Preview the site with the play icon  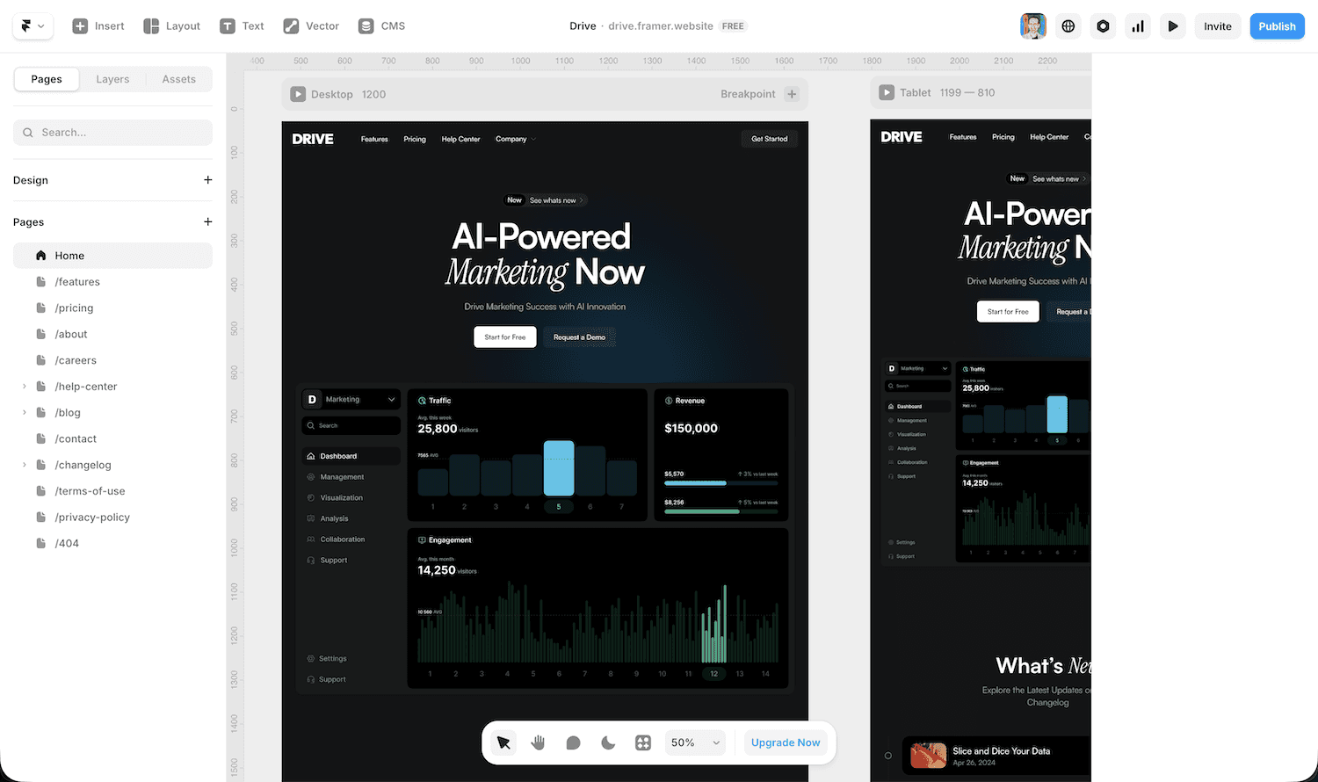(x=1173, y=26)
